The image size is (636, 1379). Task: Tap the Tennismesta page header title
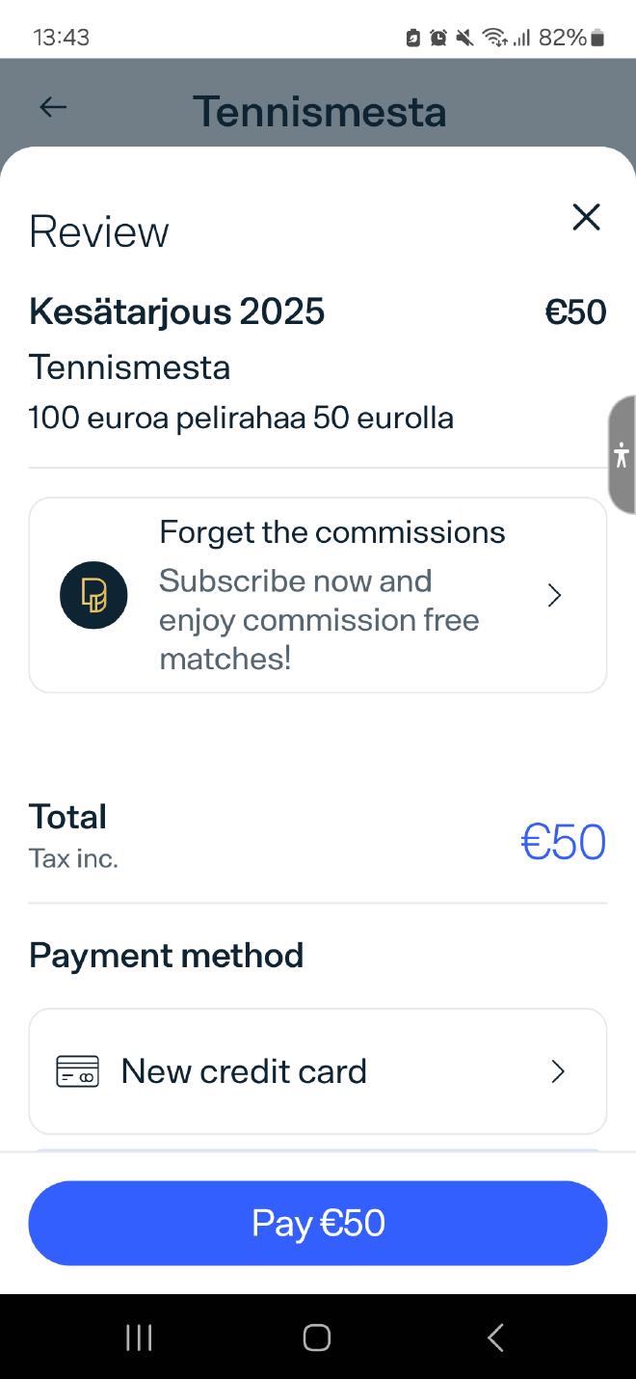click(319, 111)
